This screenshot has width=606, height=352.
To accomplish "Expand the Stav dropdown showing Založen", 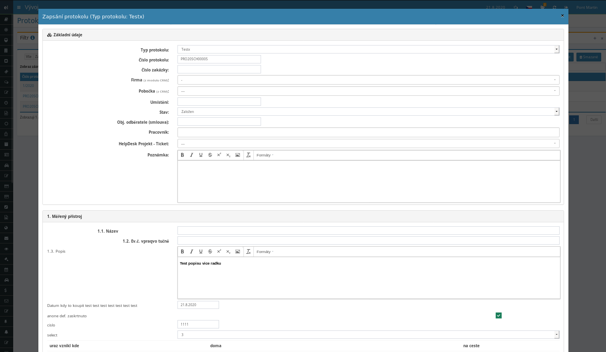I will coord(368,112).
